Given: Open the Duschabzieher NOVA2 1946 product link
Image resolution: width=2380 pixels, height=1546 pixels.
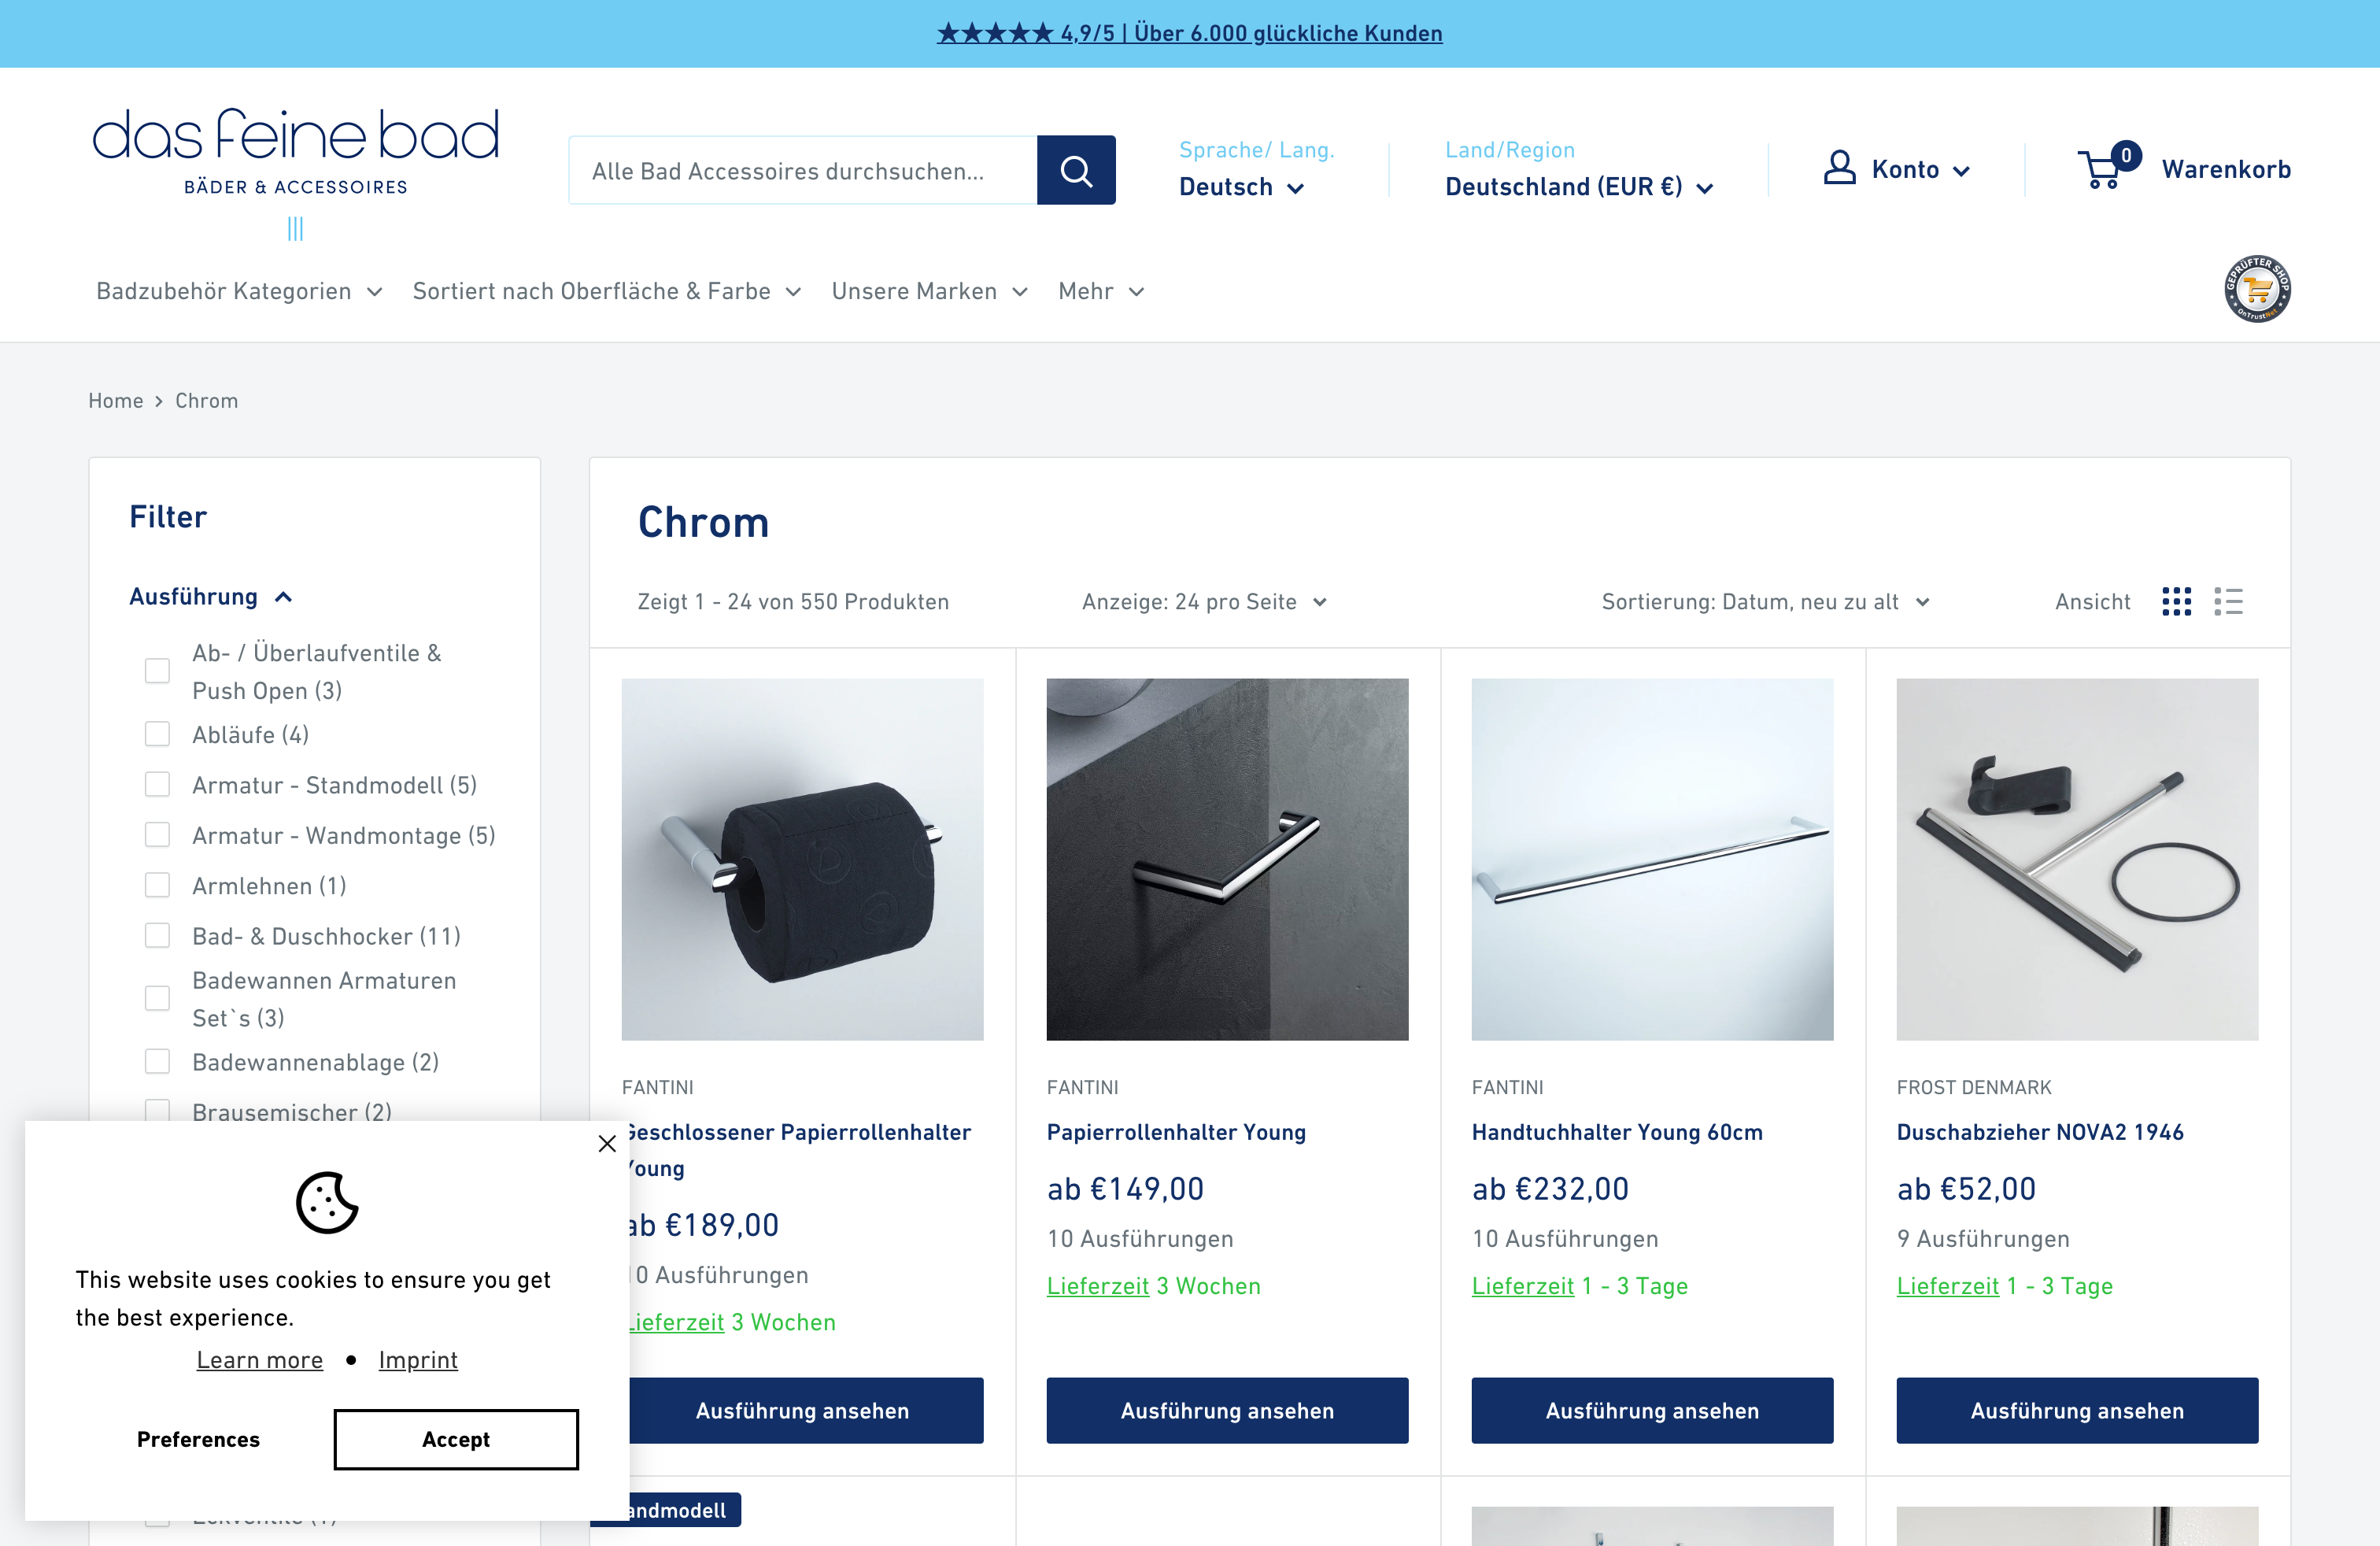Looking at the screenshot, I should [x=2040, y=1131].
